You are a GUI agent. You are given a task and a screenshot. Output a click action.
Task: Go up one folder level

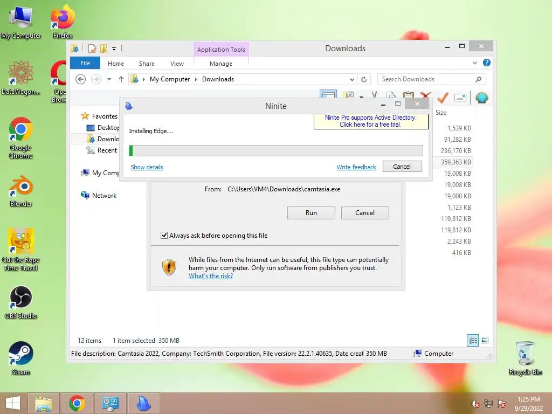[121, 79]
